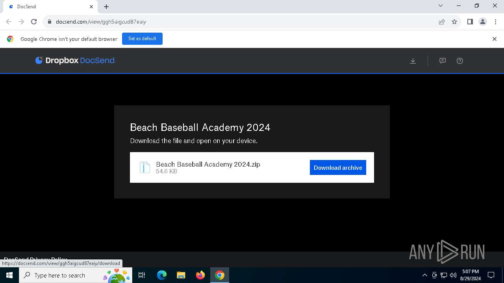Screen dimensions: 504x283
Task: Launch Microsoft Edge from taskbar
Action: coord(161,275)
